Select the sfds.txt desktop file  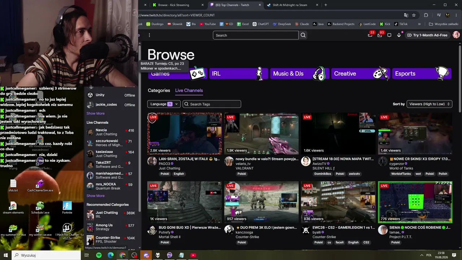(x=13, y=186)
